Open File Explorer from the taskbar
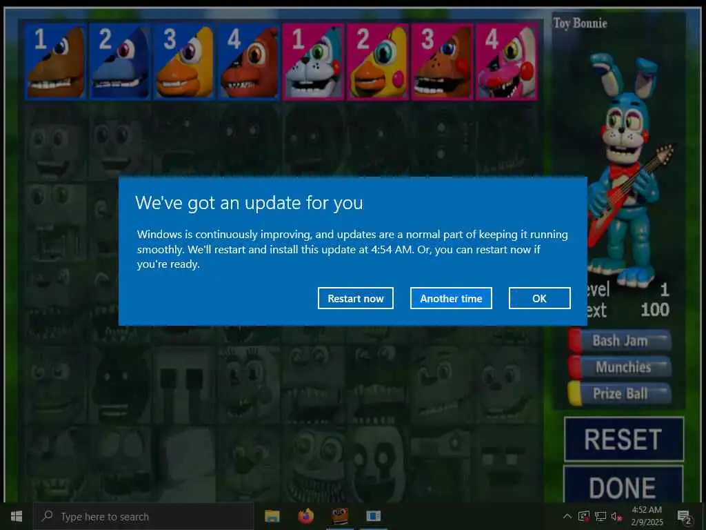Viewport: 706px width, 530px height. coord(272,516)
